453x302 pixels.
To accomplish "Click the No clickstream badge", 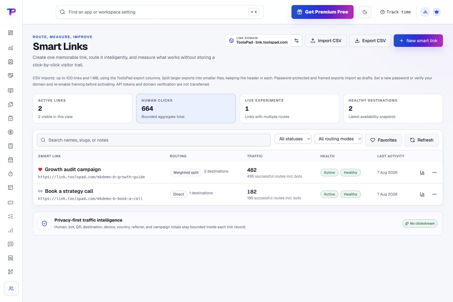I will point(420,223).
